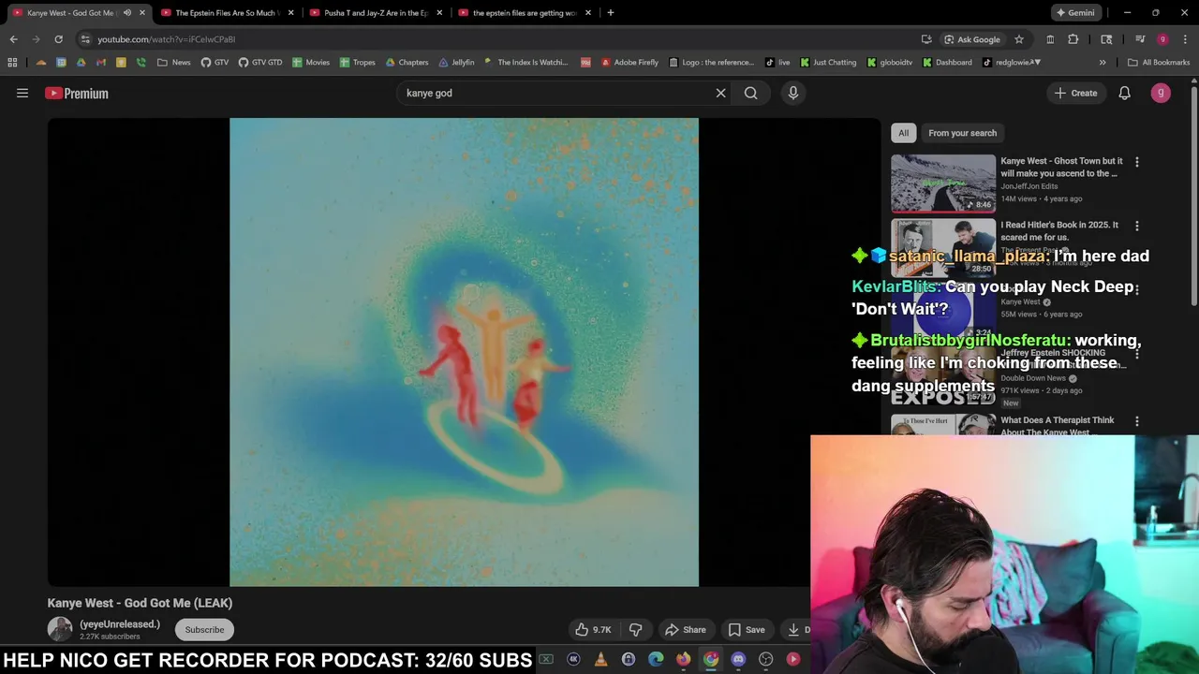Open 'Kanye West - Ghost Town' video title

point(1061,167)
